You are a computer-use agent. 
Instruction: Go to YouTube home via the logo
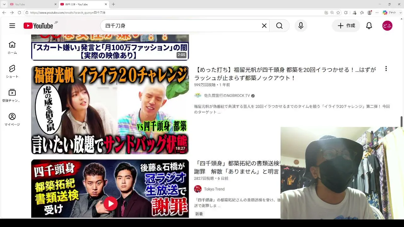38,26
